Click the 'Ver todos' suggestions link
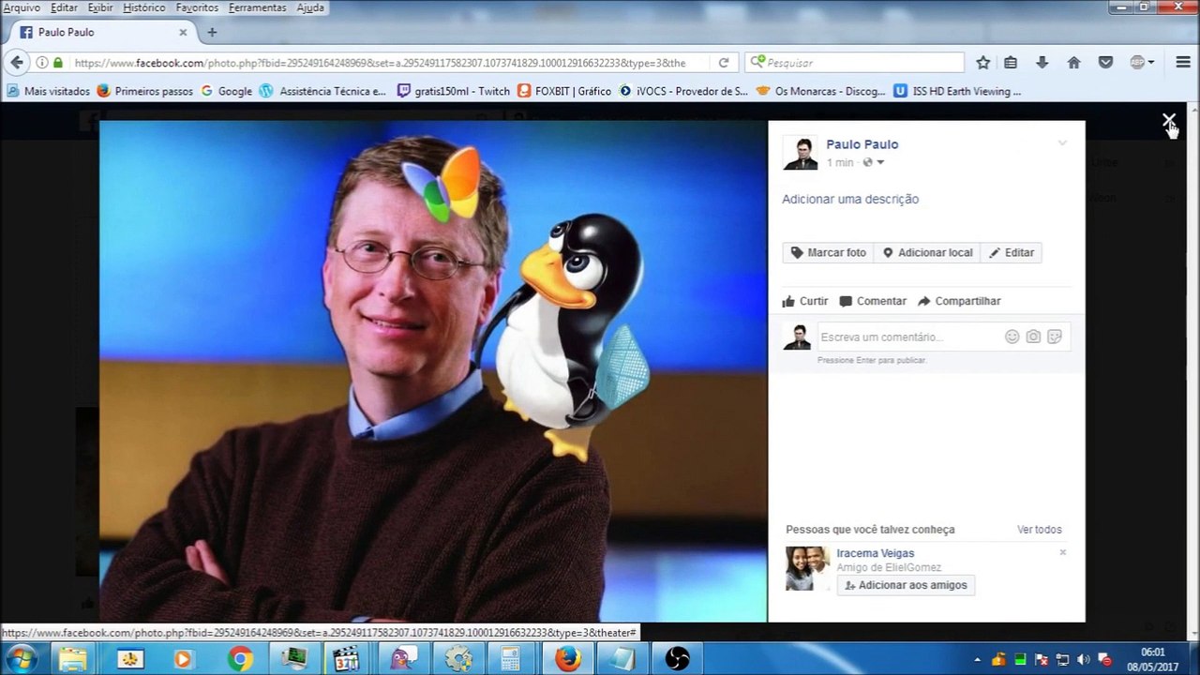This screenshot has width=1200, height=675. pyautogui.click(x=1040, y=530)
